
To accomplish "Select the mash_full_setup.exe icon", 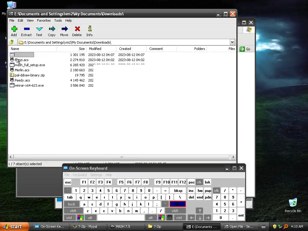I will pos(12,65).
